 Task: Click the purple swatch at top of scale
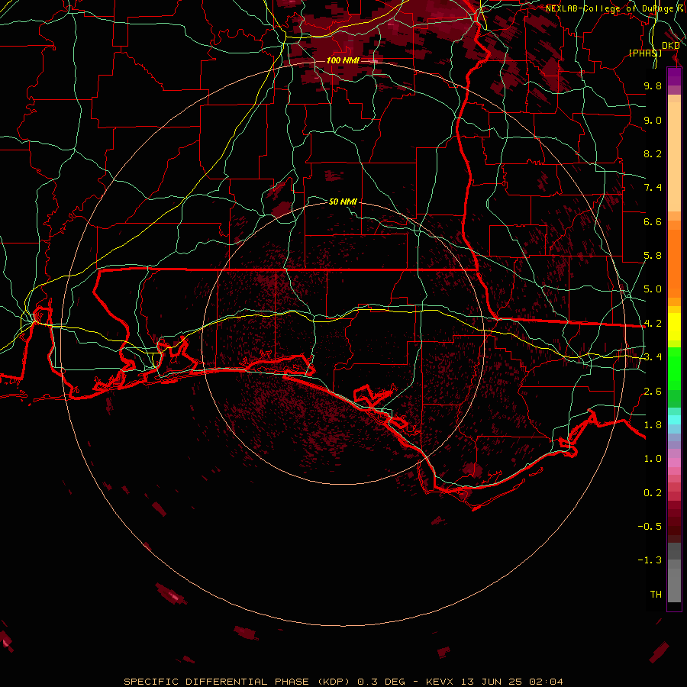point(674,76)
